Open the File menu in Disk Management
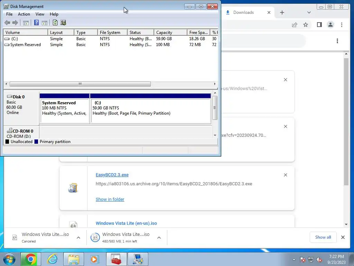 (9, 14)
